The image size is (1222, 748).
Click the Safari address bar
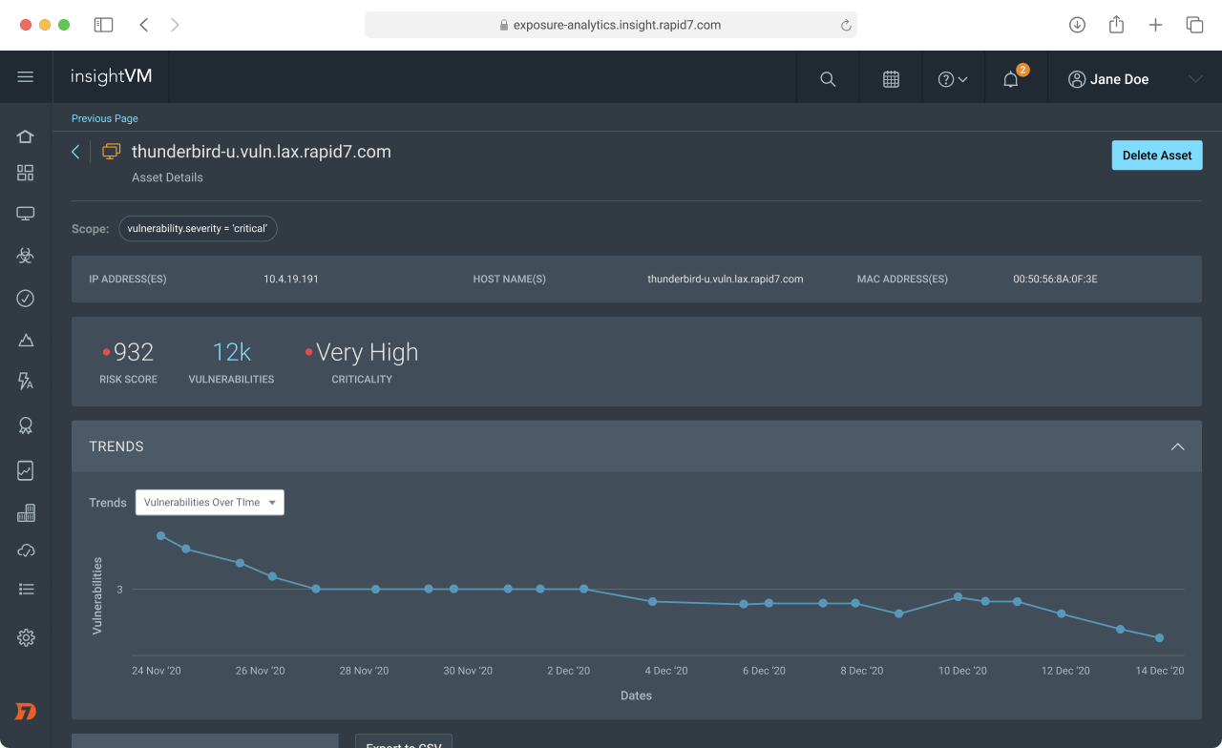point(611,25)
